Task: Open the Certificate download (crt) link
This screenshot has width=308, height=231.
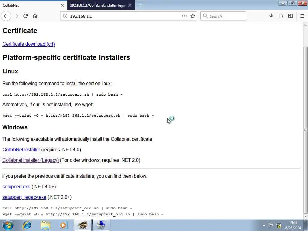Action: pos(29,44)
